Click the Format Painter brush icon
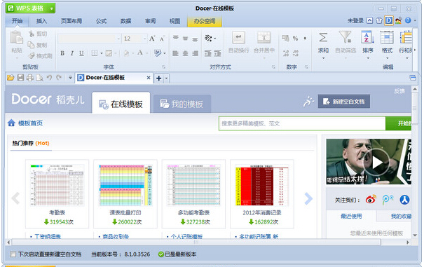This screenshot has width=424, height=267. tap(32, 56)
